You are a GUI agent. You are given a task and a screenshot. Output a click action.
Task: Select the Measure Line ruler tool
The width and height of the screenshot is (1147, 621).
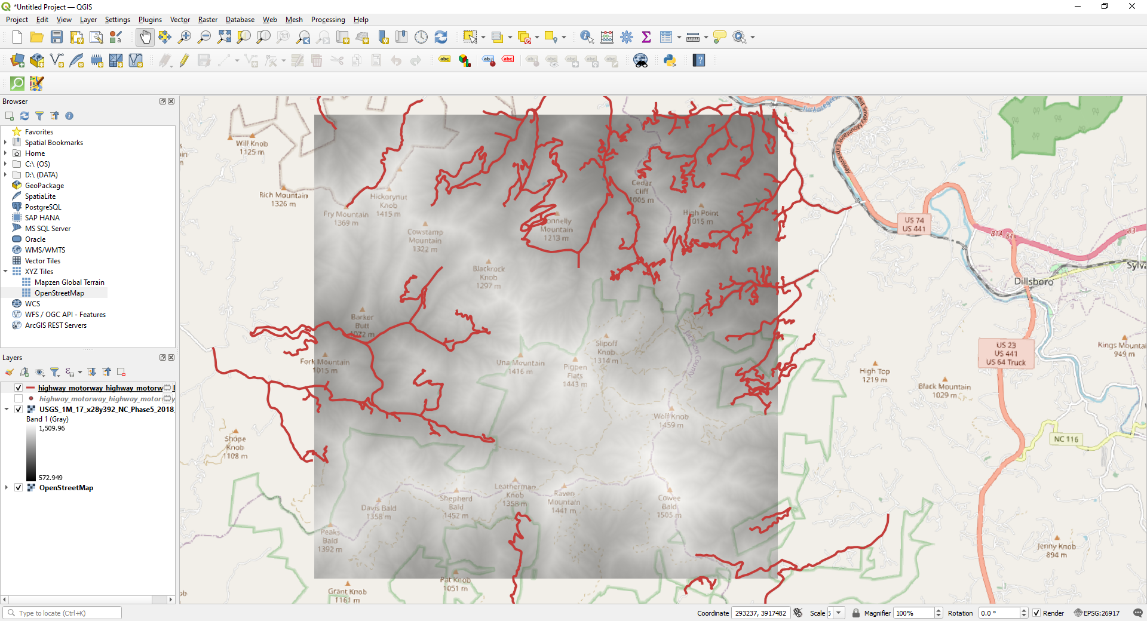(693, 37)
